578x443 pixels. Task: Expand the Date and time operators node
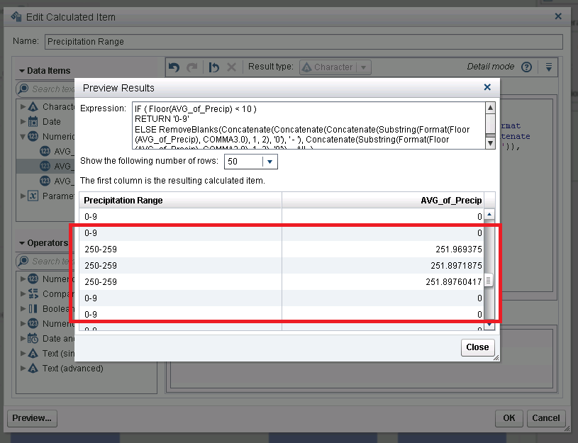(23, 338)
